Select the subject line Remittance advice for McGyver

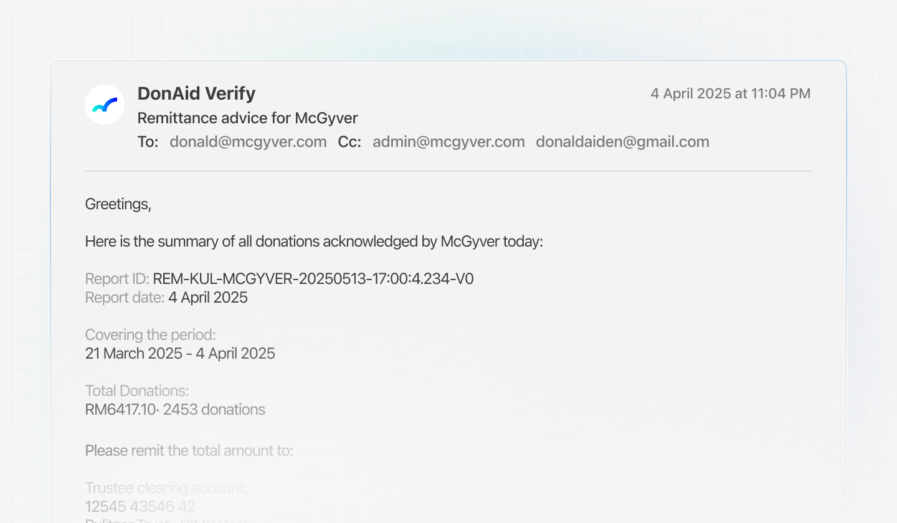(247, 118)
